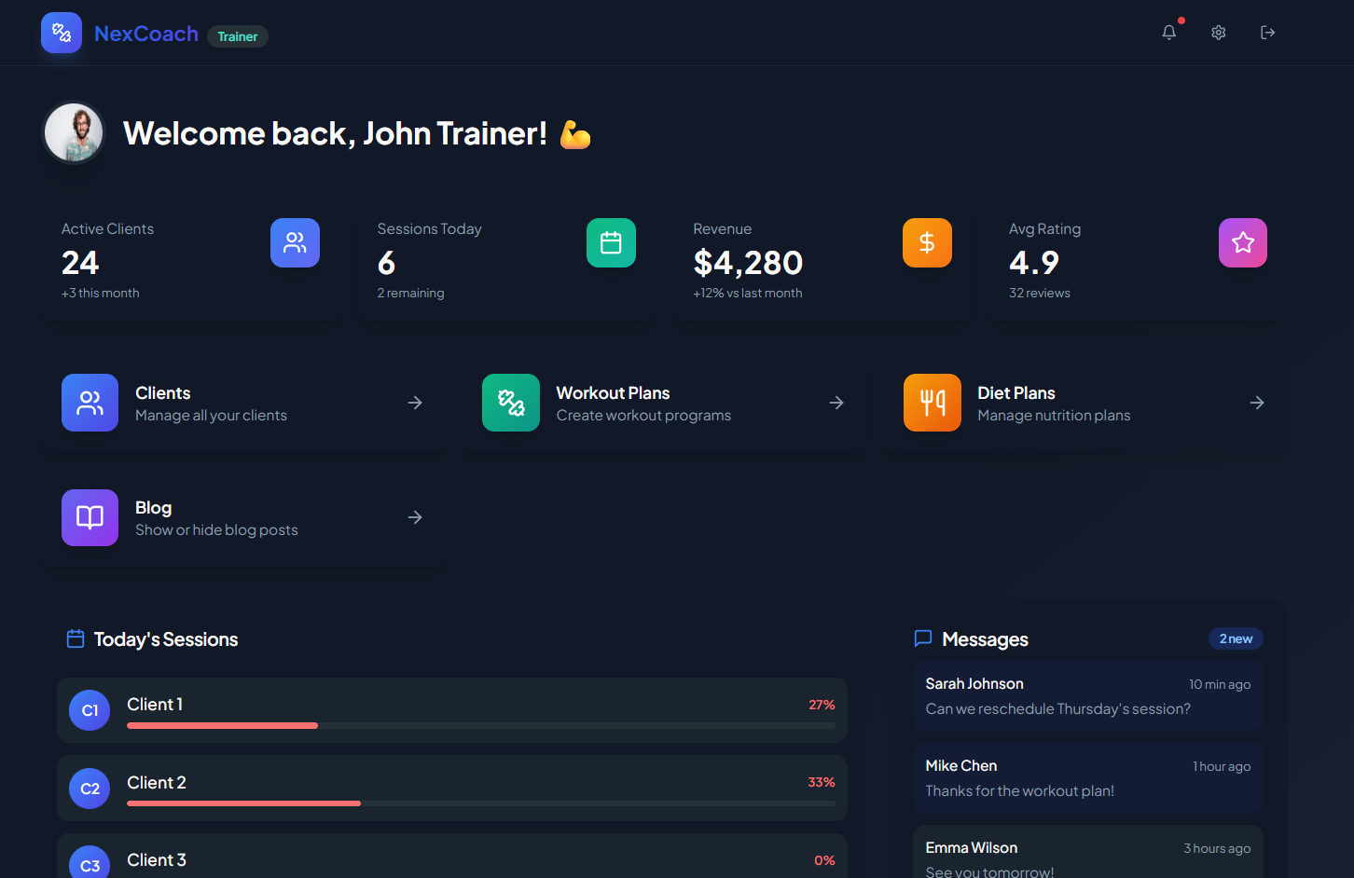Select the Client 3 session name

[x=157, y=860]
